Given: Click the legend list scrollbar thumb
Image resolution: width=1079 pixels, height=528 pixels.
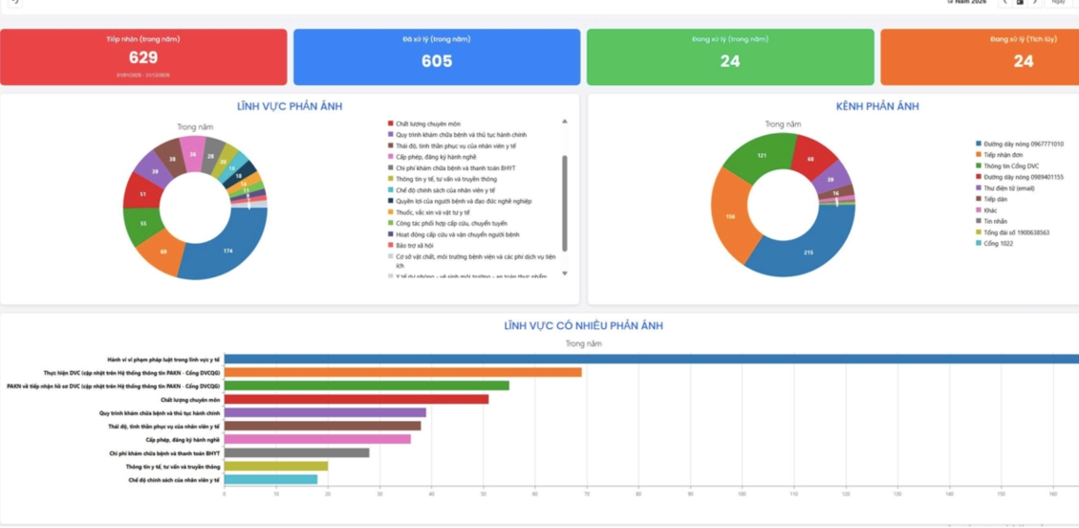Looking at the screenshot, I should pyautogui.click(x=565, y=203).
